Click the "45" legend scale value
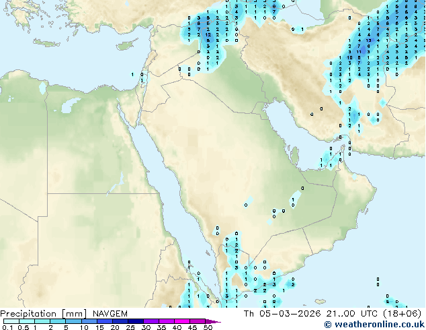Viewport: 426px width, 330px height. pyautogui.click(x=192, y=327)
